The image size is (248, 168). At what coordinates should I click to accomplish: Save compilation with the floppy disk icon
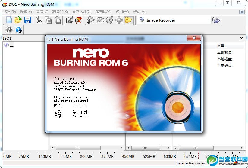coord(28,20)
